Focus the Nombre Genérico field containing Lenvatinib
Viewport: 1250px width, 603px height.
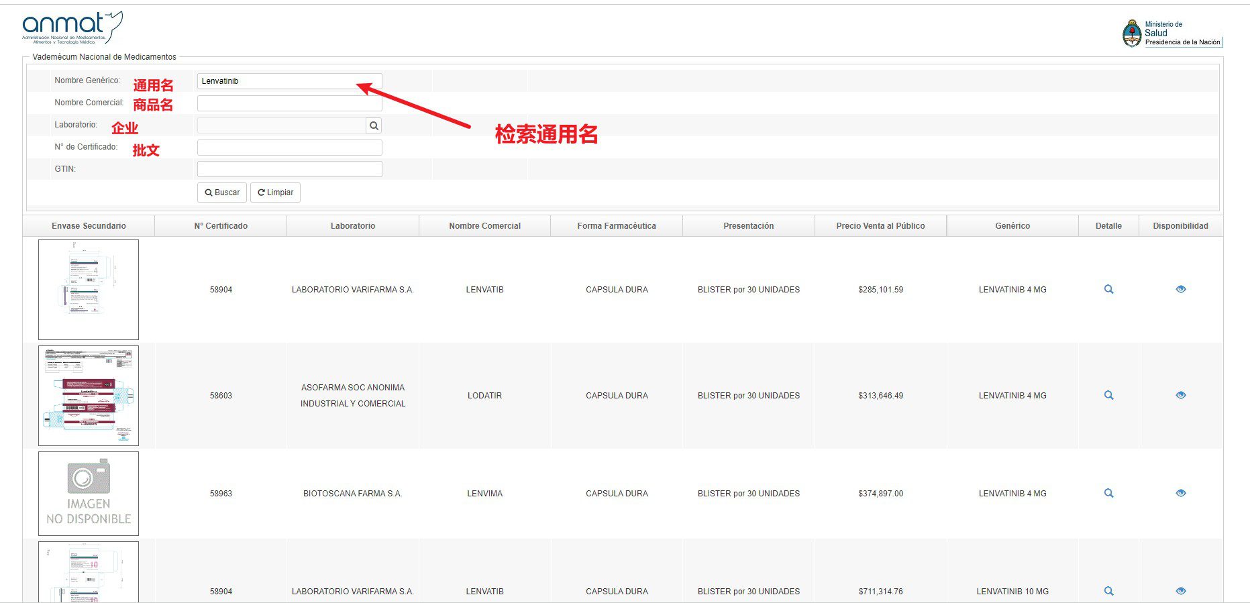point(290,81)
